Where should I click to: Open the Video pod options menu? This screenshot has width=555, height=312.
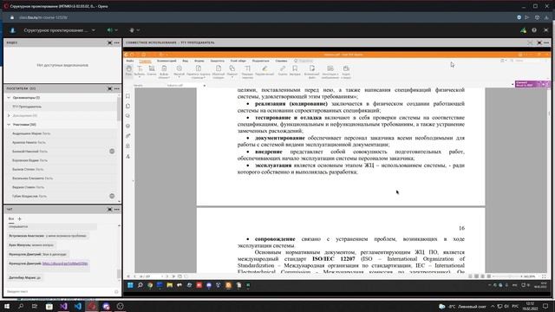[x=117, y=42]
